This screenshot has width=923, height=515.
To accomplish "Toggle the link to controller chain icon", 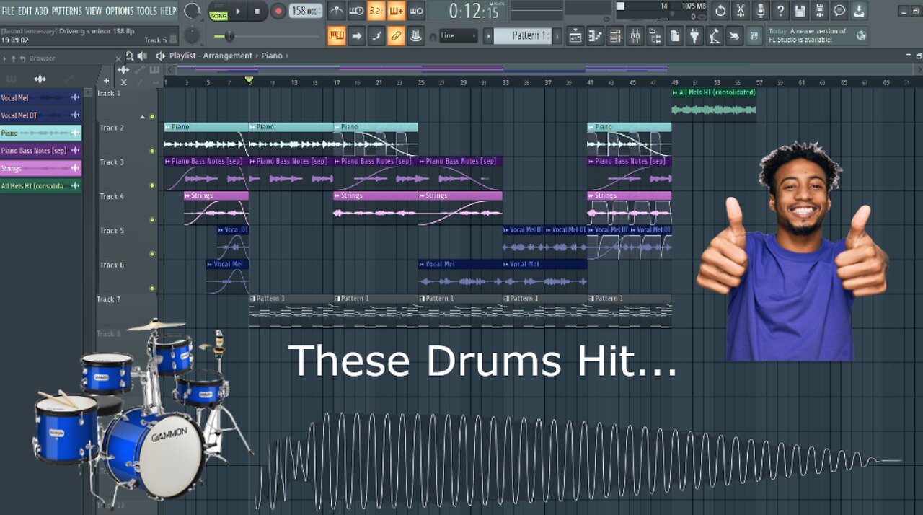I will click(396, 35).
